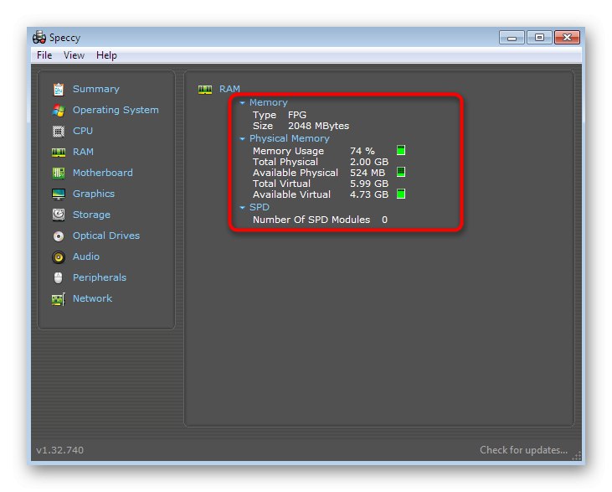Click the Storage hard drive icon

click(x=59, y=215)
